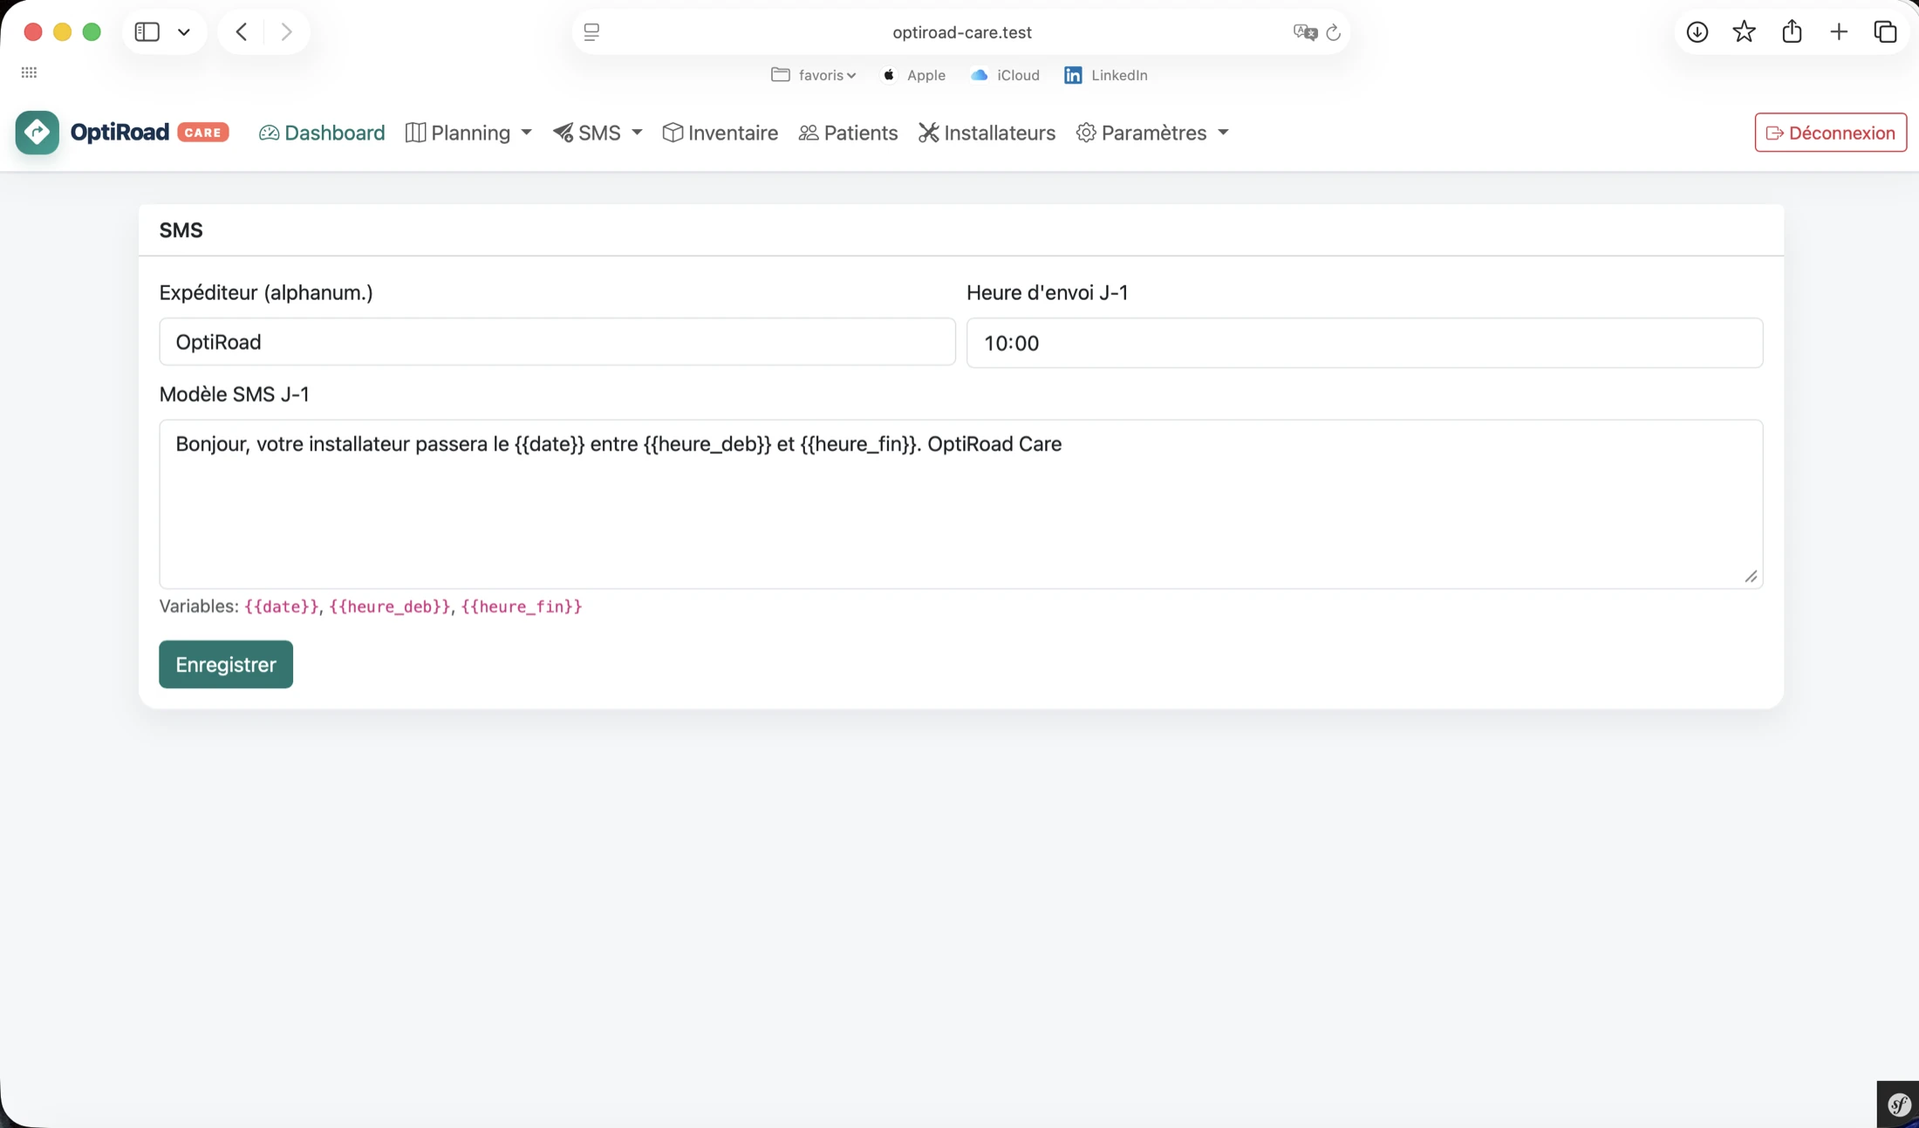Go to the Inventaire page
Viewport: 1919px width, 1128px height.
(x=720, y=133)
